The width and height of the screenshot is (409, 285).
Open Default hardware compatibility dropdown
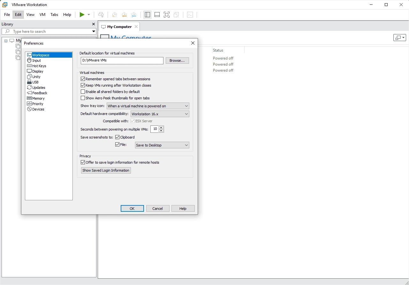[160, 114]
